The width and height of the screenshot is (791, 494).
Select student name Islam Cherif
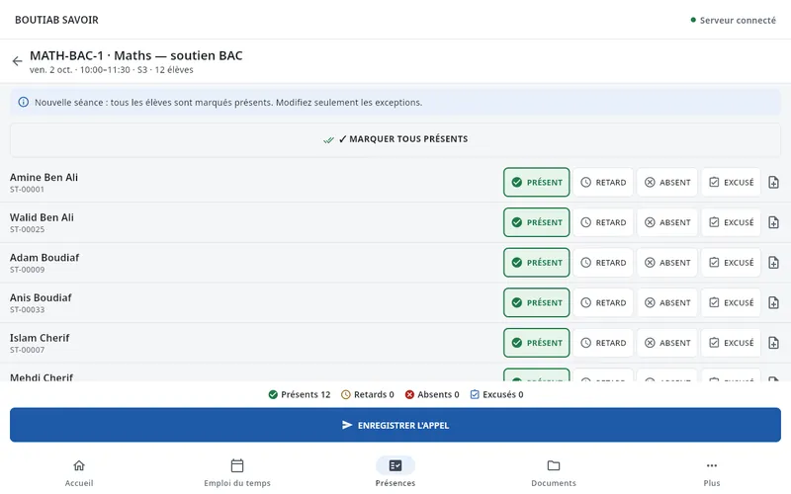pyautogui.click(x=40, y=338)
